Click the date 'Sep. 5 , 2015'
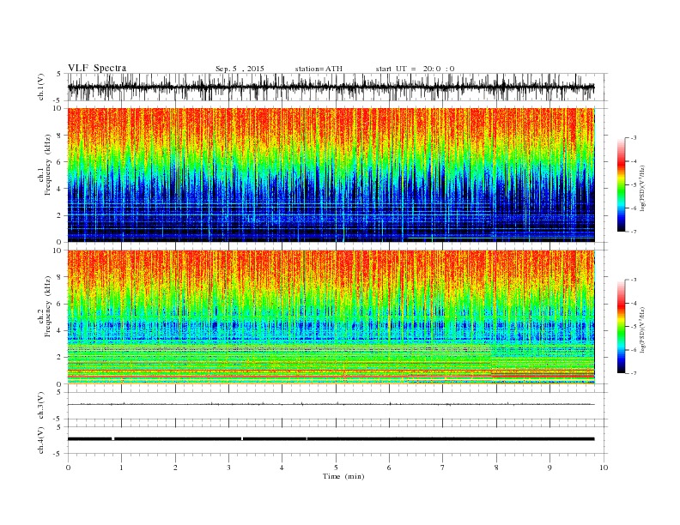Image resolution: width=680 pixels, height=525 pixels. (x=240, y=69)
